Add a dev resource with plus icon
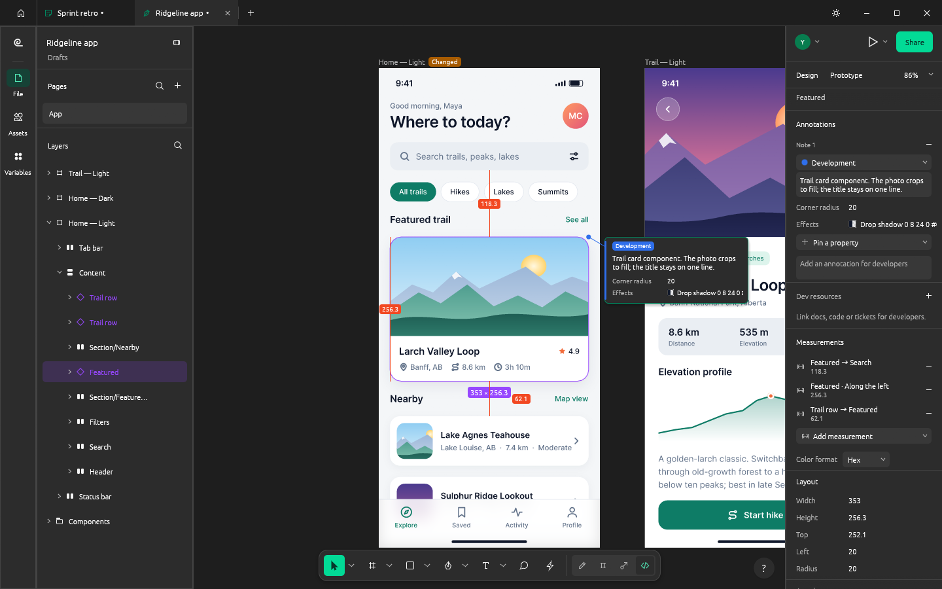This screenshot has width=942, height=589. pos(928,296)
